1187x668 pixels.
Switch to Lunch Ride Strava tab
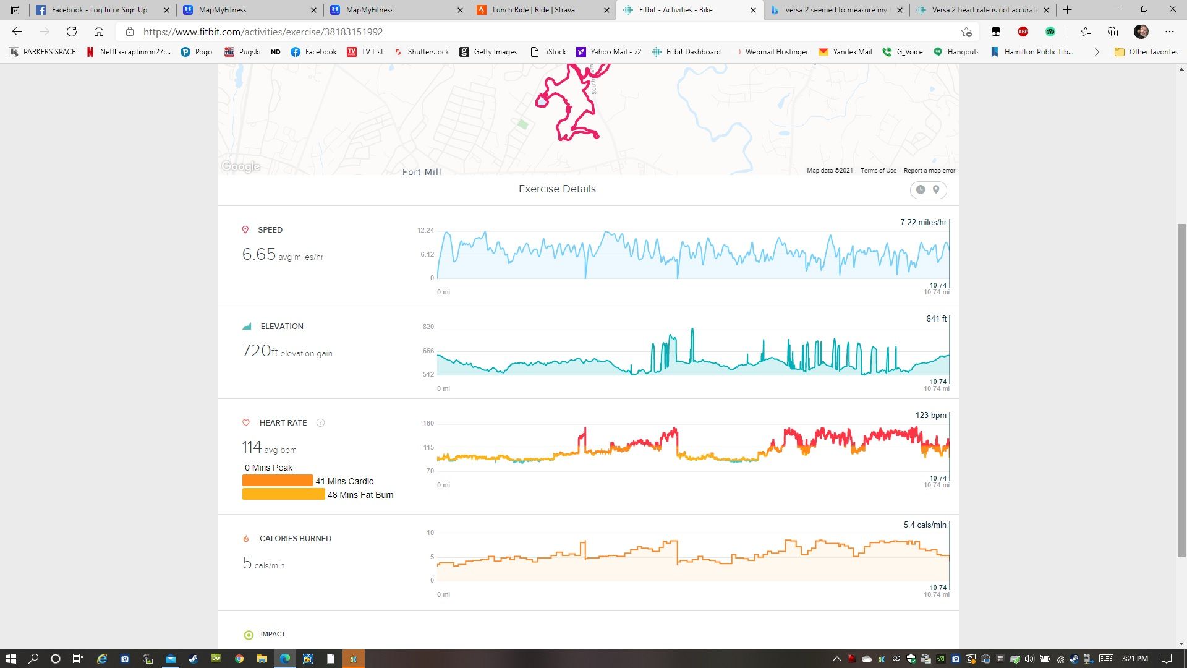point(533,10)
